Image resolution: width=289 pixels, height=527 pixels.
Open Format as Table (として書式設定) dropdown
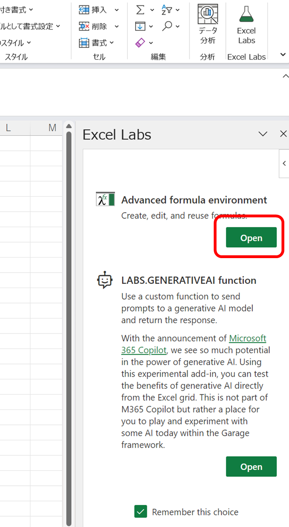(58, 26)
